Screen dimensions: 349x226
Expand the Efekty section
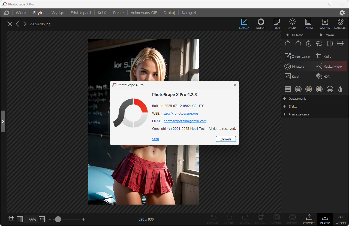[x=315, y=106]
